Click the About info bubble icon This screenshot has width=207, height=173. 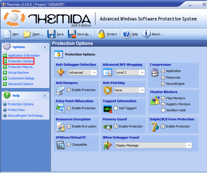(x=146, y=34)
